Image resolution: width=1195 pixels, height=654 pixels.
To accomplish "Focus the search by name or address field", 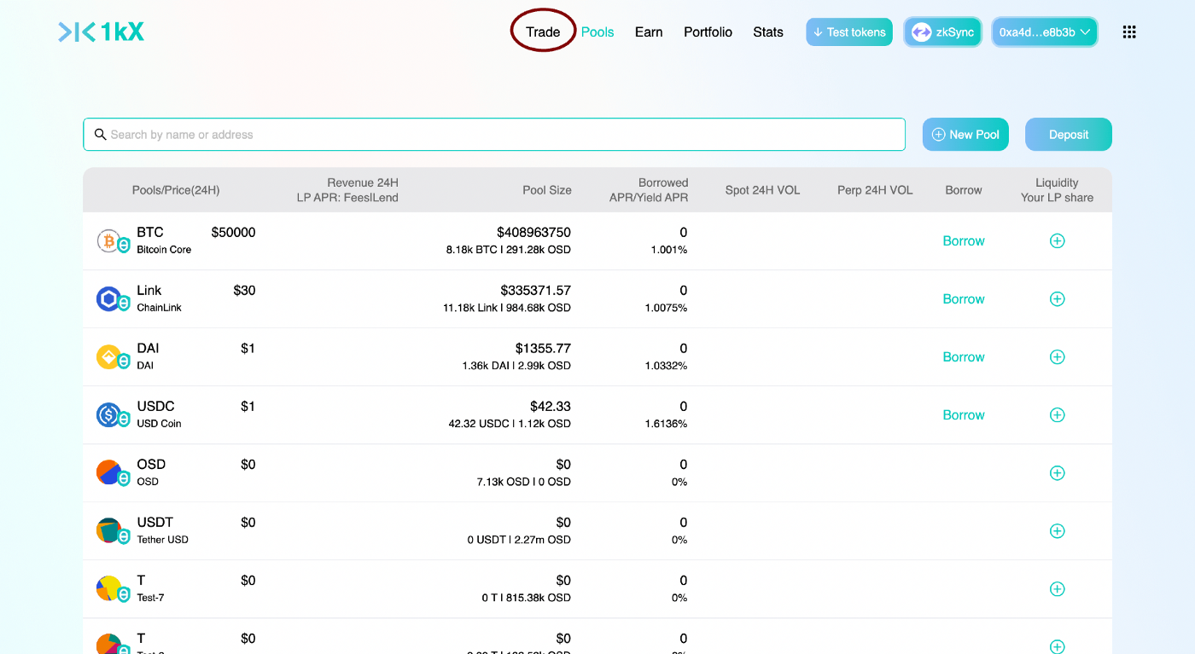I will [x=494, y=135].
